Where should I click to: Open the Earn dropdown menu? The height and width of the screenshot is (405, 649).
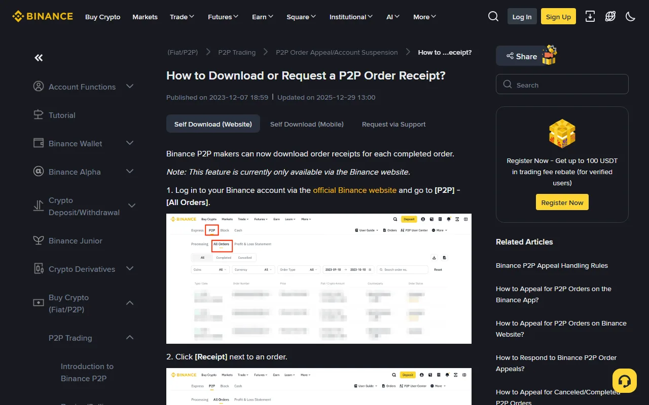coord(263,17)
